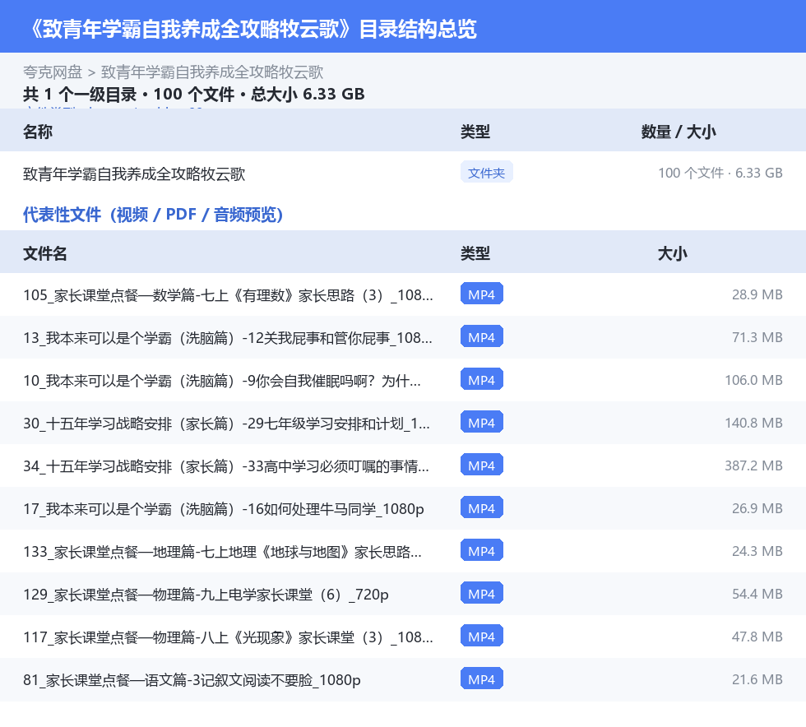Select file 30_十五年学习战略安排
Image resolution: width=806 pixels, height=727 pixels.
(226, 424)
